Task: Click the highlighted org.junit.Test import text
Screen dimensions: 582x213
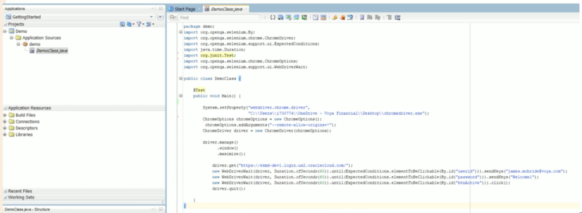Action: 217,55
